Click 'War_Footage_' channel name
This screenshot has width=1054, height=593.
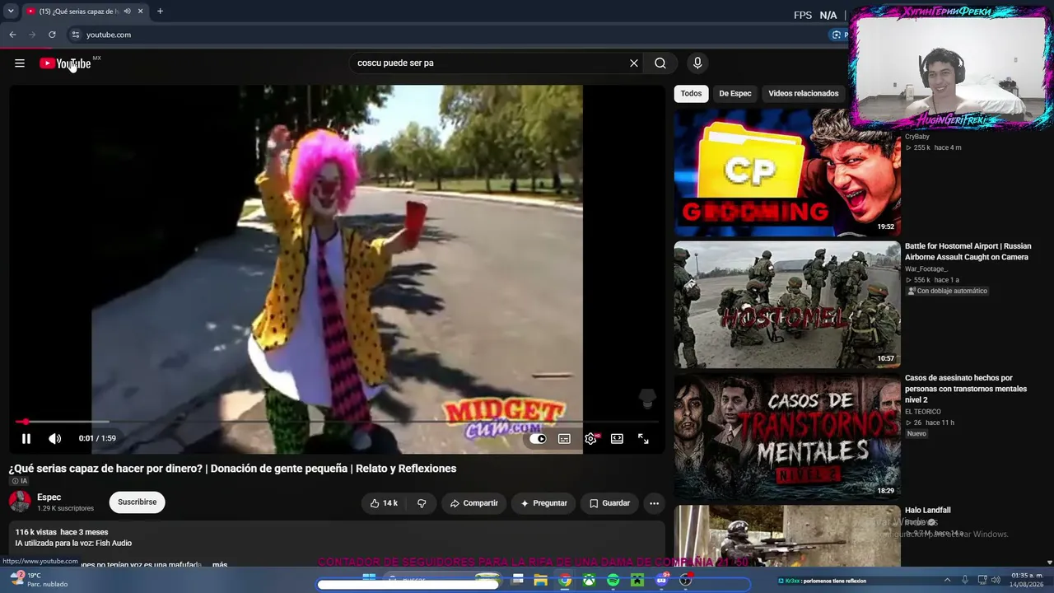tap(926, 268)
